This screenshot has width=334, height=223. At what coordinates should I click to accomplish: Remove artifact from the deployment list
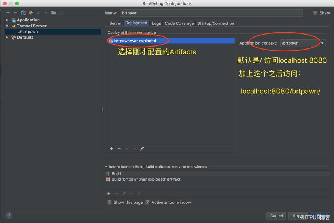tap(119, 148)
